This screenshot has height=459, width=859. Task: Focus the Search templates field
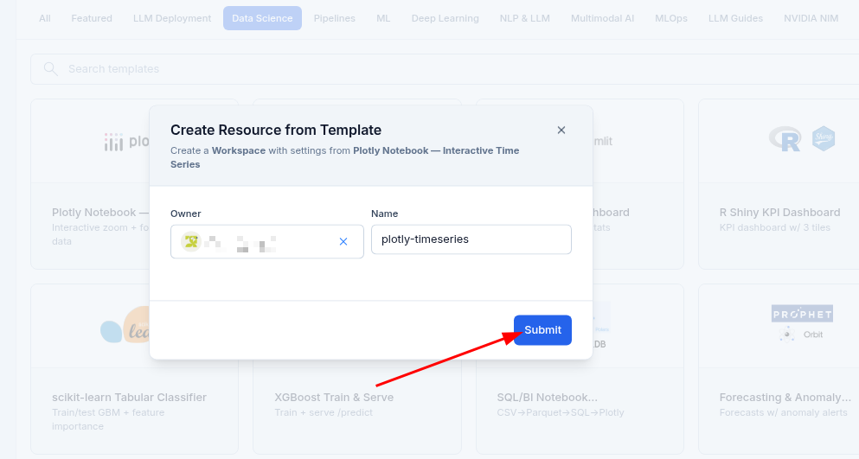[445, 69]
